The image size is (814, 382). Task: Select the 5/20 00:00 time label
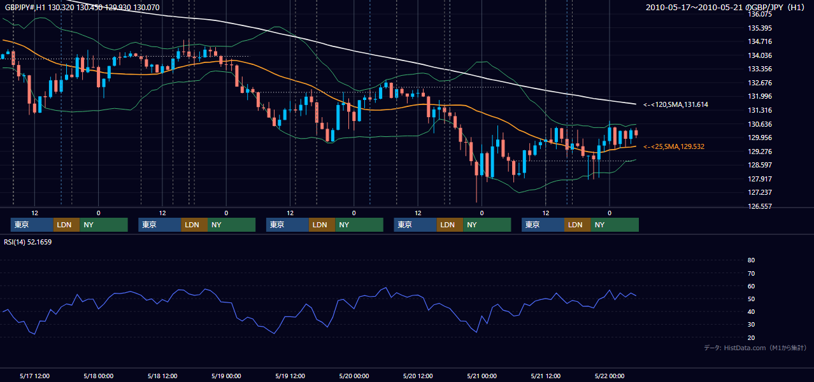pyautogui.click(x=354, y=376)
